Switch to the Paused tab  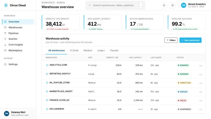click(x=114, y=51)
